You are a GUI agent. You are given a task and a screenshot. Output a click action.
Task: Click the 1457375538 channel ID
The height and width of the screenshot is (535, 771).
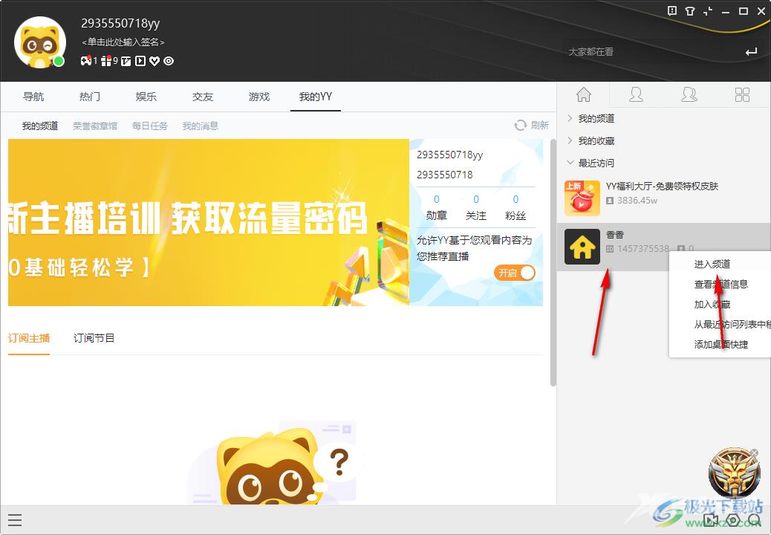(642, 249)
